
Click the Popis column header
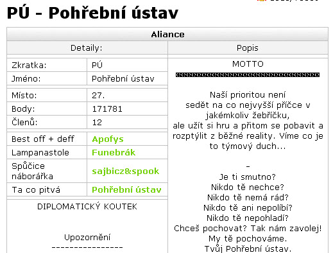(248, 48)
